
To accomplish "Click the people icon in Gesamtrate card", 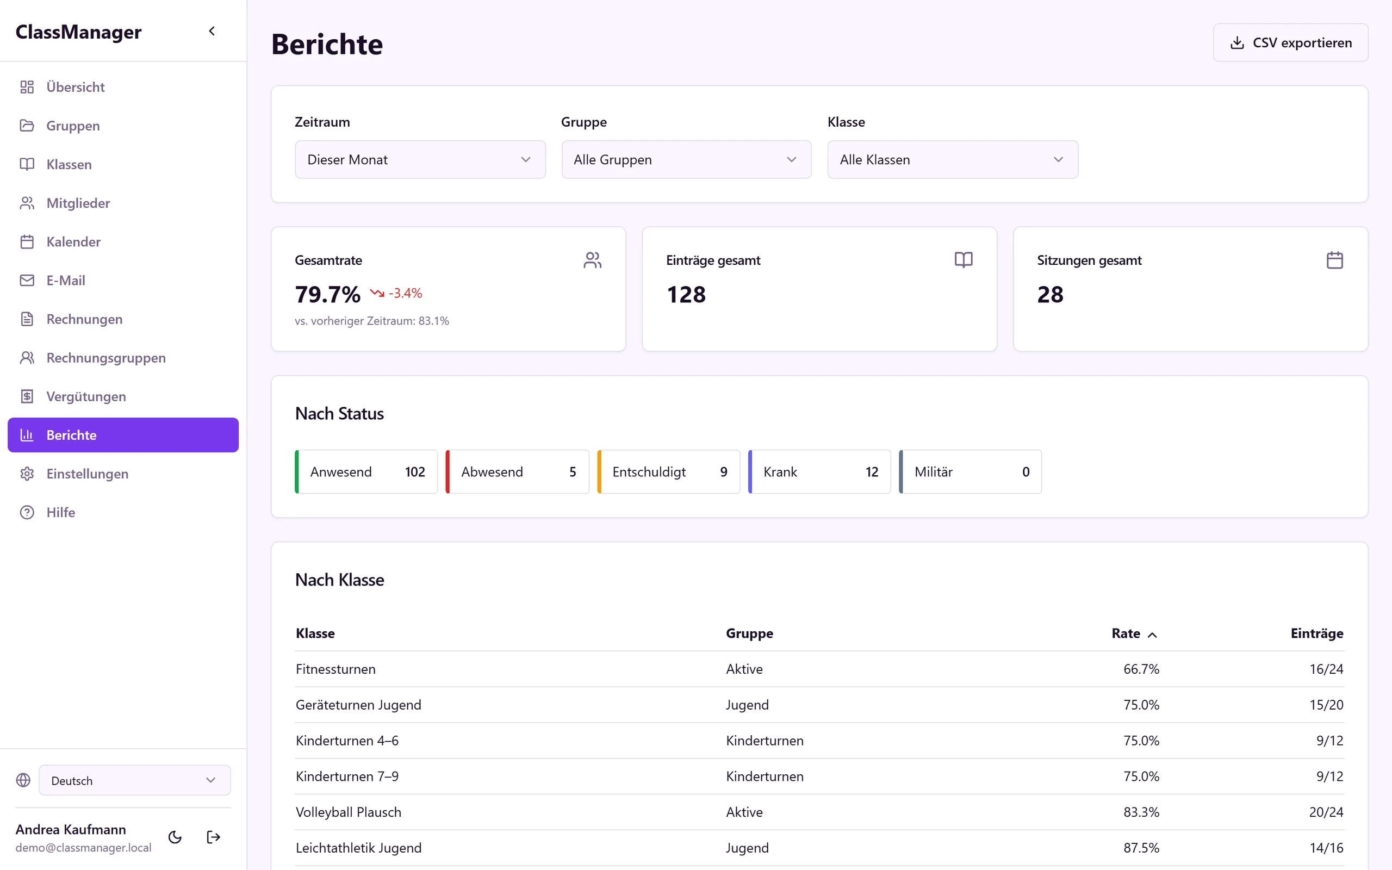I will tap(593, 260).
